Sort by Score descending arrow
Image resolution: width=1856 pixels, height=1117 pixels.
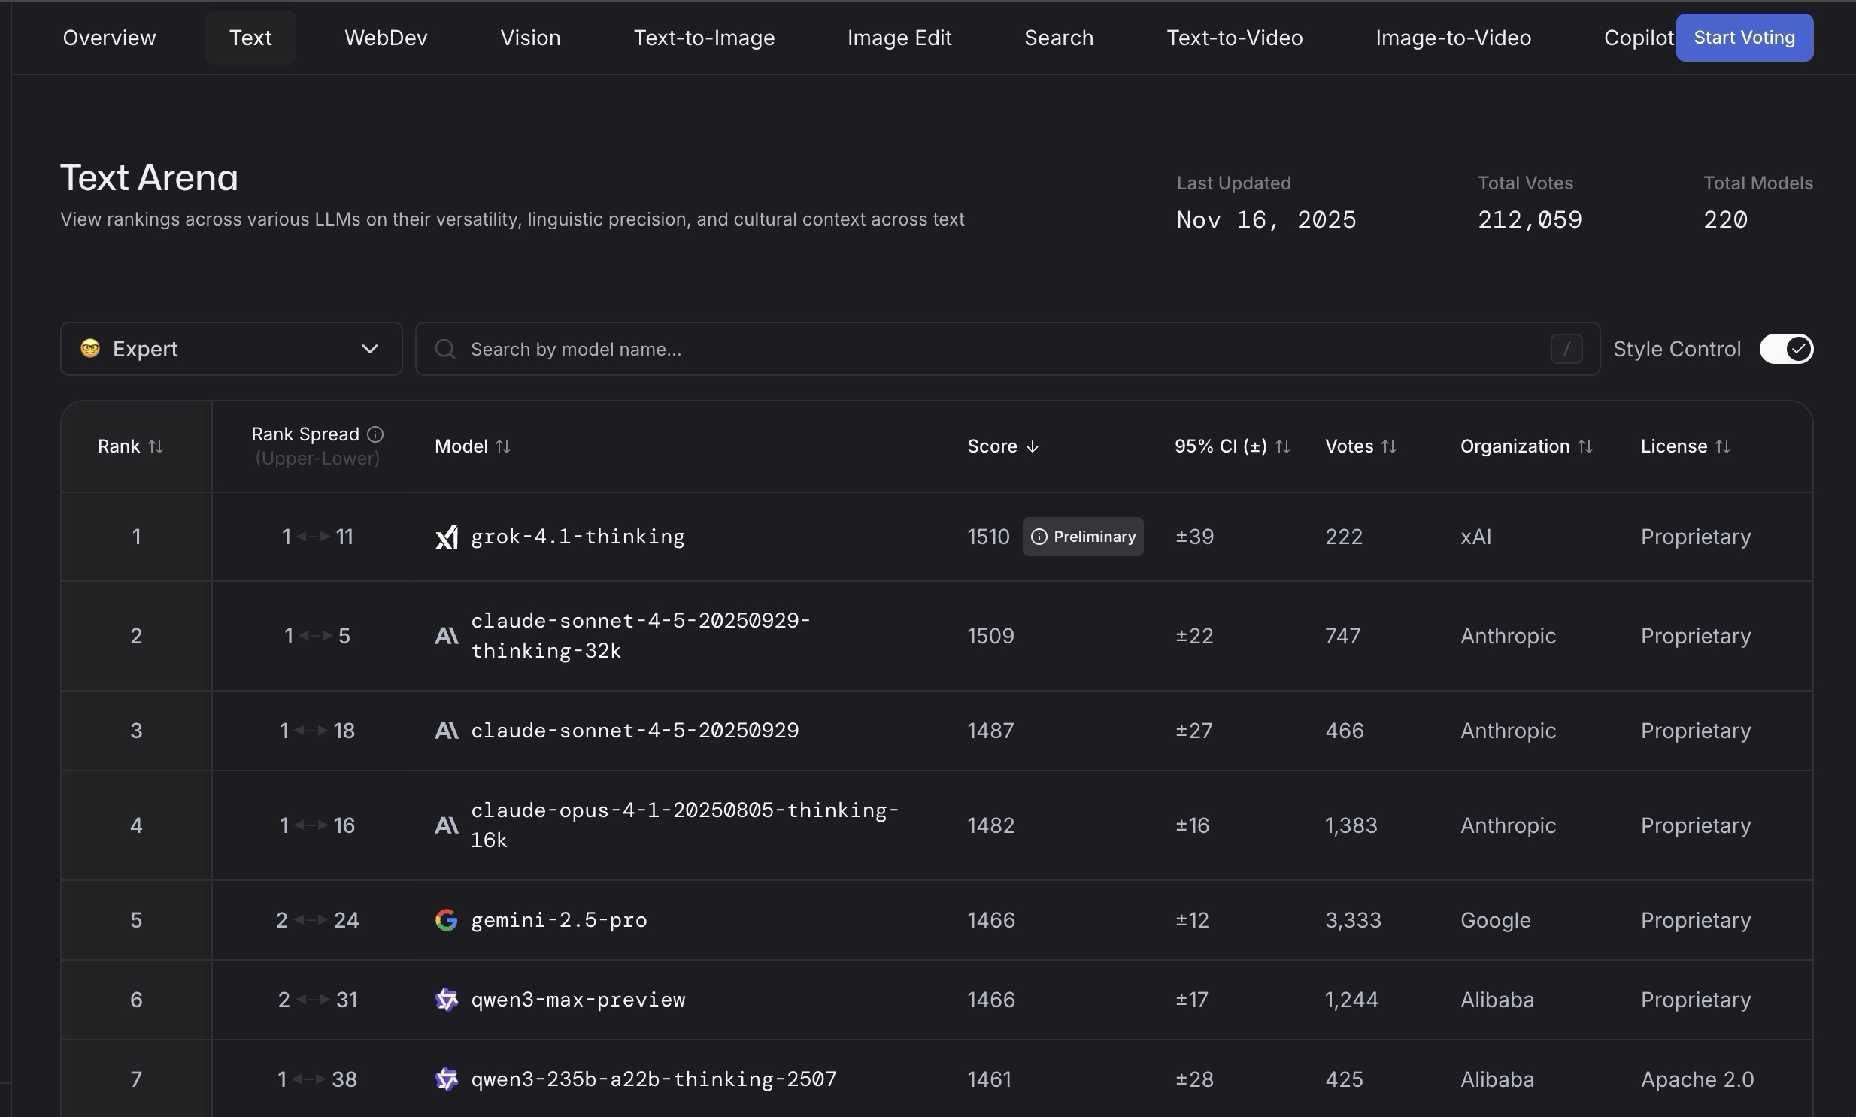click(x=1033, y=446)
